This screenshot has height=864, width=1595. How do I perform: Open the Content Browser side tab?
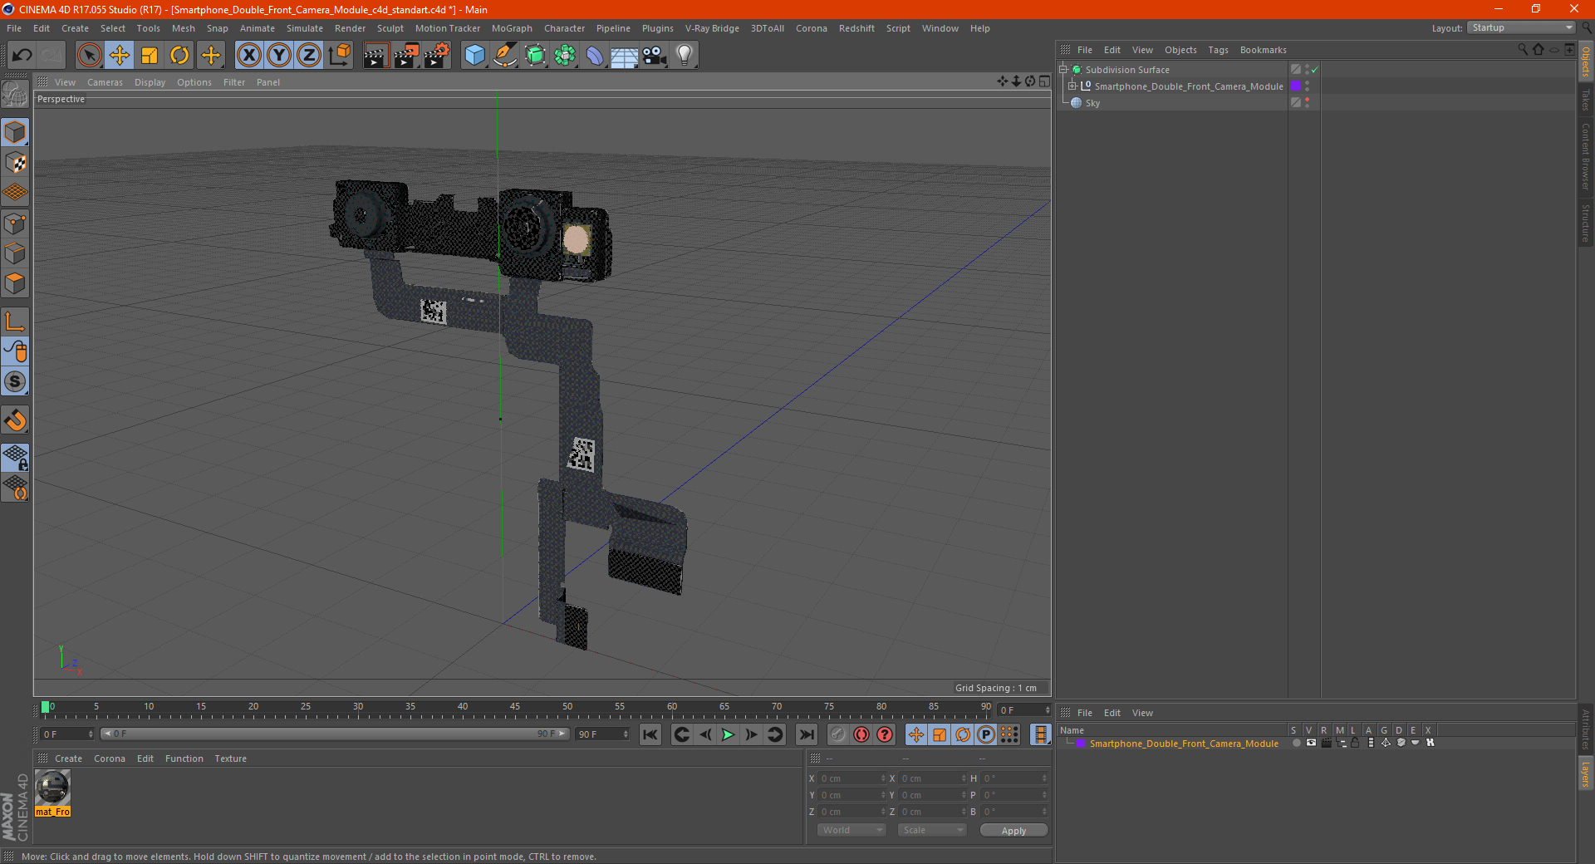(1586, 156)
